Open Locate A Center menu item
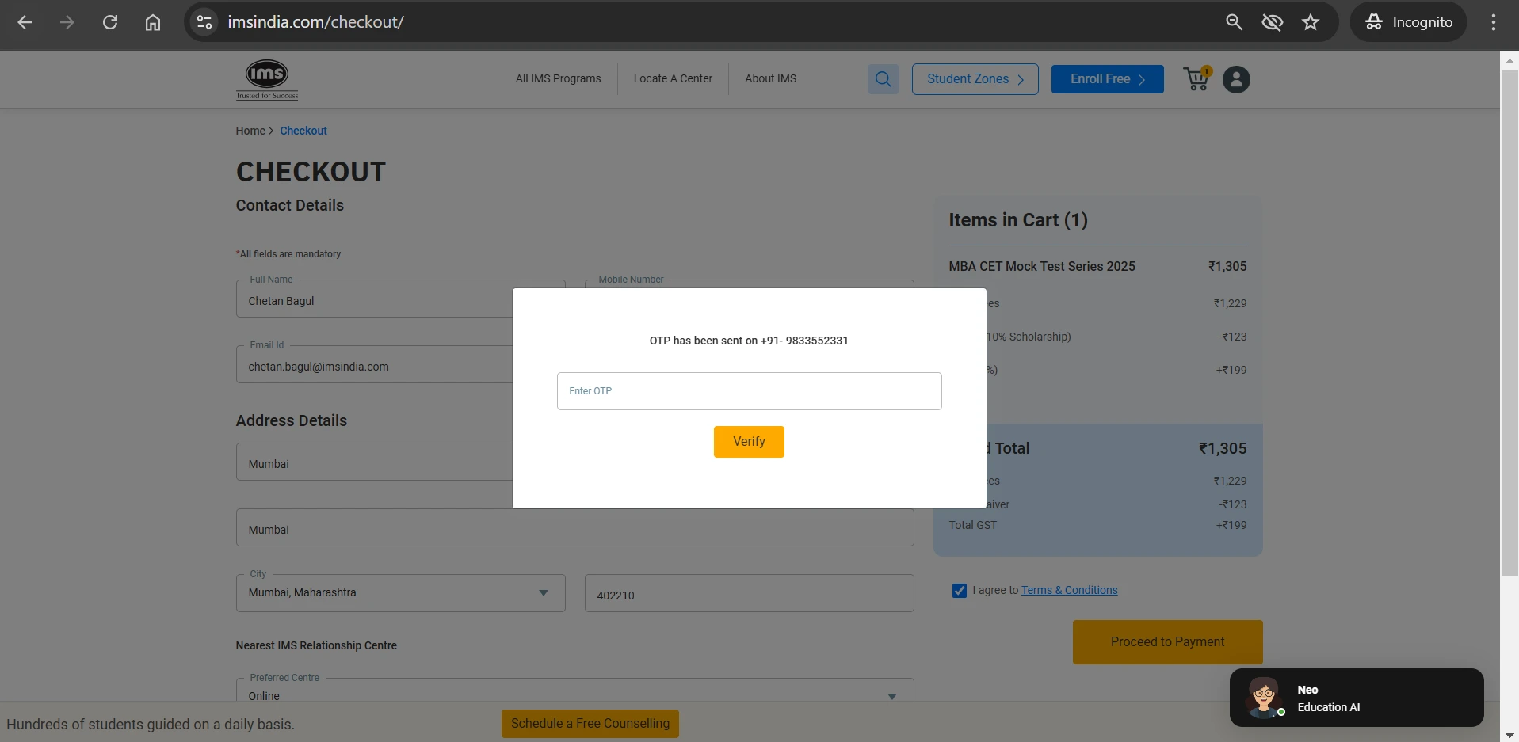1519x742 pixels. pos(673,78)
